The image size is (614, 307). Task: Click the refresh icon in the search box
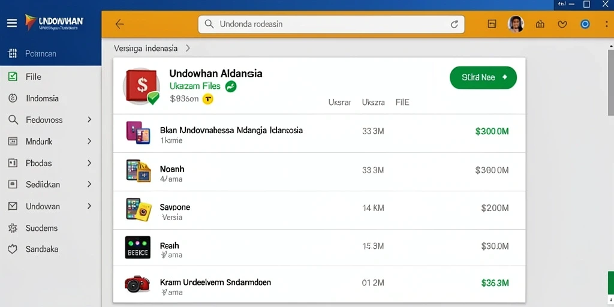[x=455, y=24]
